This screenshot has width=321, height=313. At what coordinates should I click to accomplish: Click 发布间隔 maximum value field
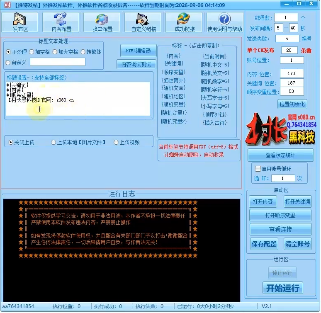pyautogui.click(x=293, y=28)
